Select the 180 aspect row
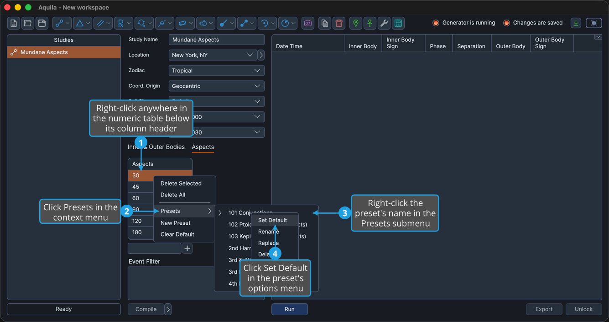Viewport: 609px width, 322px height. coord(141,232)
